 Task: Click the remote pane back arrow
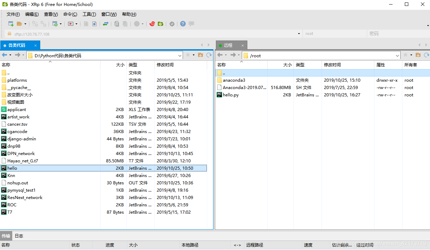point(220,55)
